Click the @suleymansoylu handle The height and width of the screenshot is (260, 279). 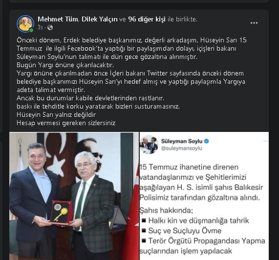click(181, 149)
